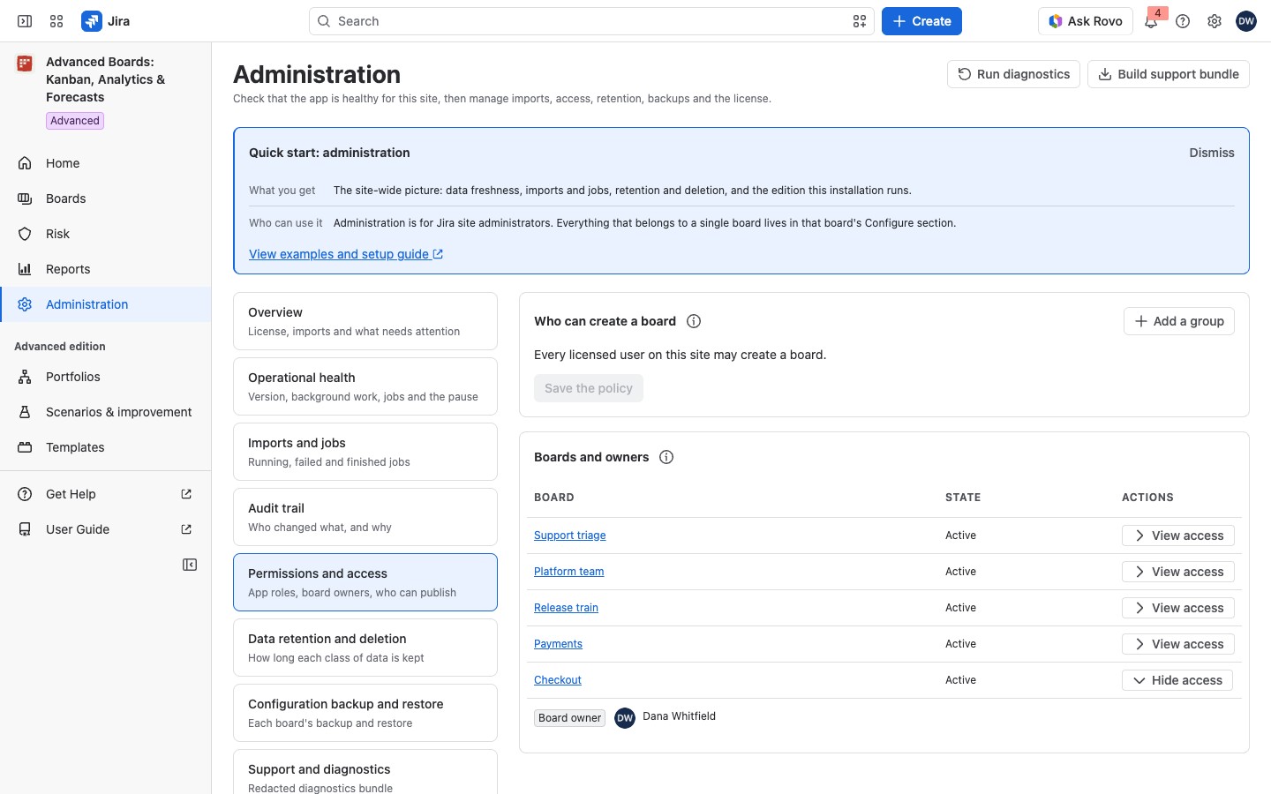Open the settings gear in top bar
The image size is (1271, 794).
[1215, 21]
